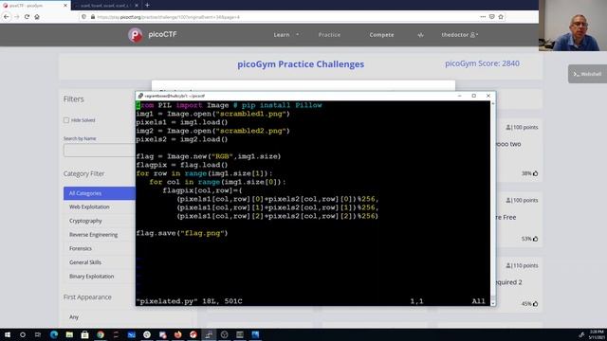The height and width of the screenshot is (341, 607).
Task: Click the PuTTY icon in terminal title bar
Action: click(140, 96)
